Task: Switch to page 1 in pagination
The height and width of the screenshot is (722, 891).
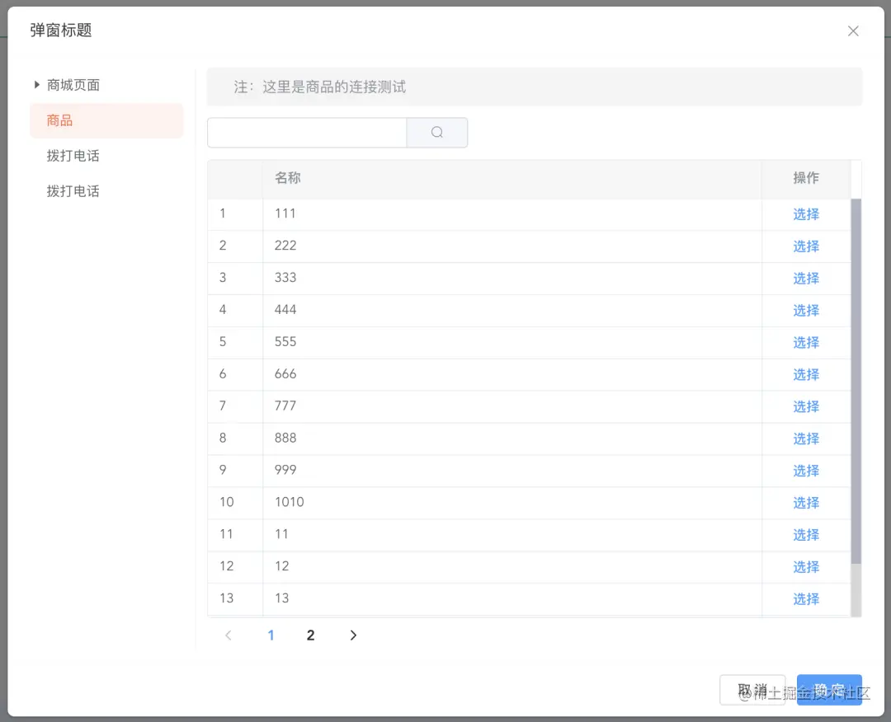Action: tap(271, 635)
